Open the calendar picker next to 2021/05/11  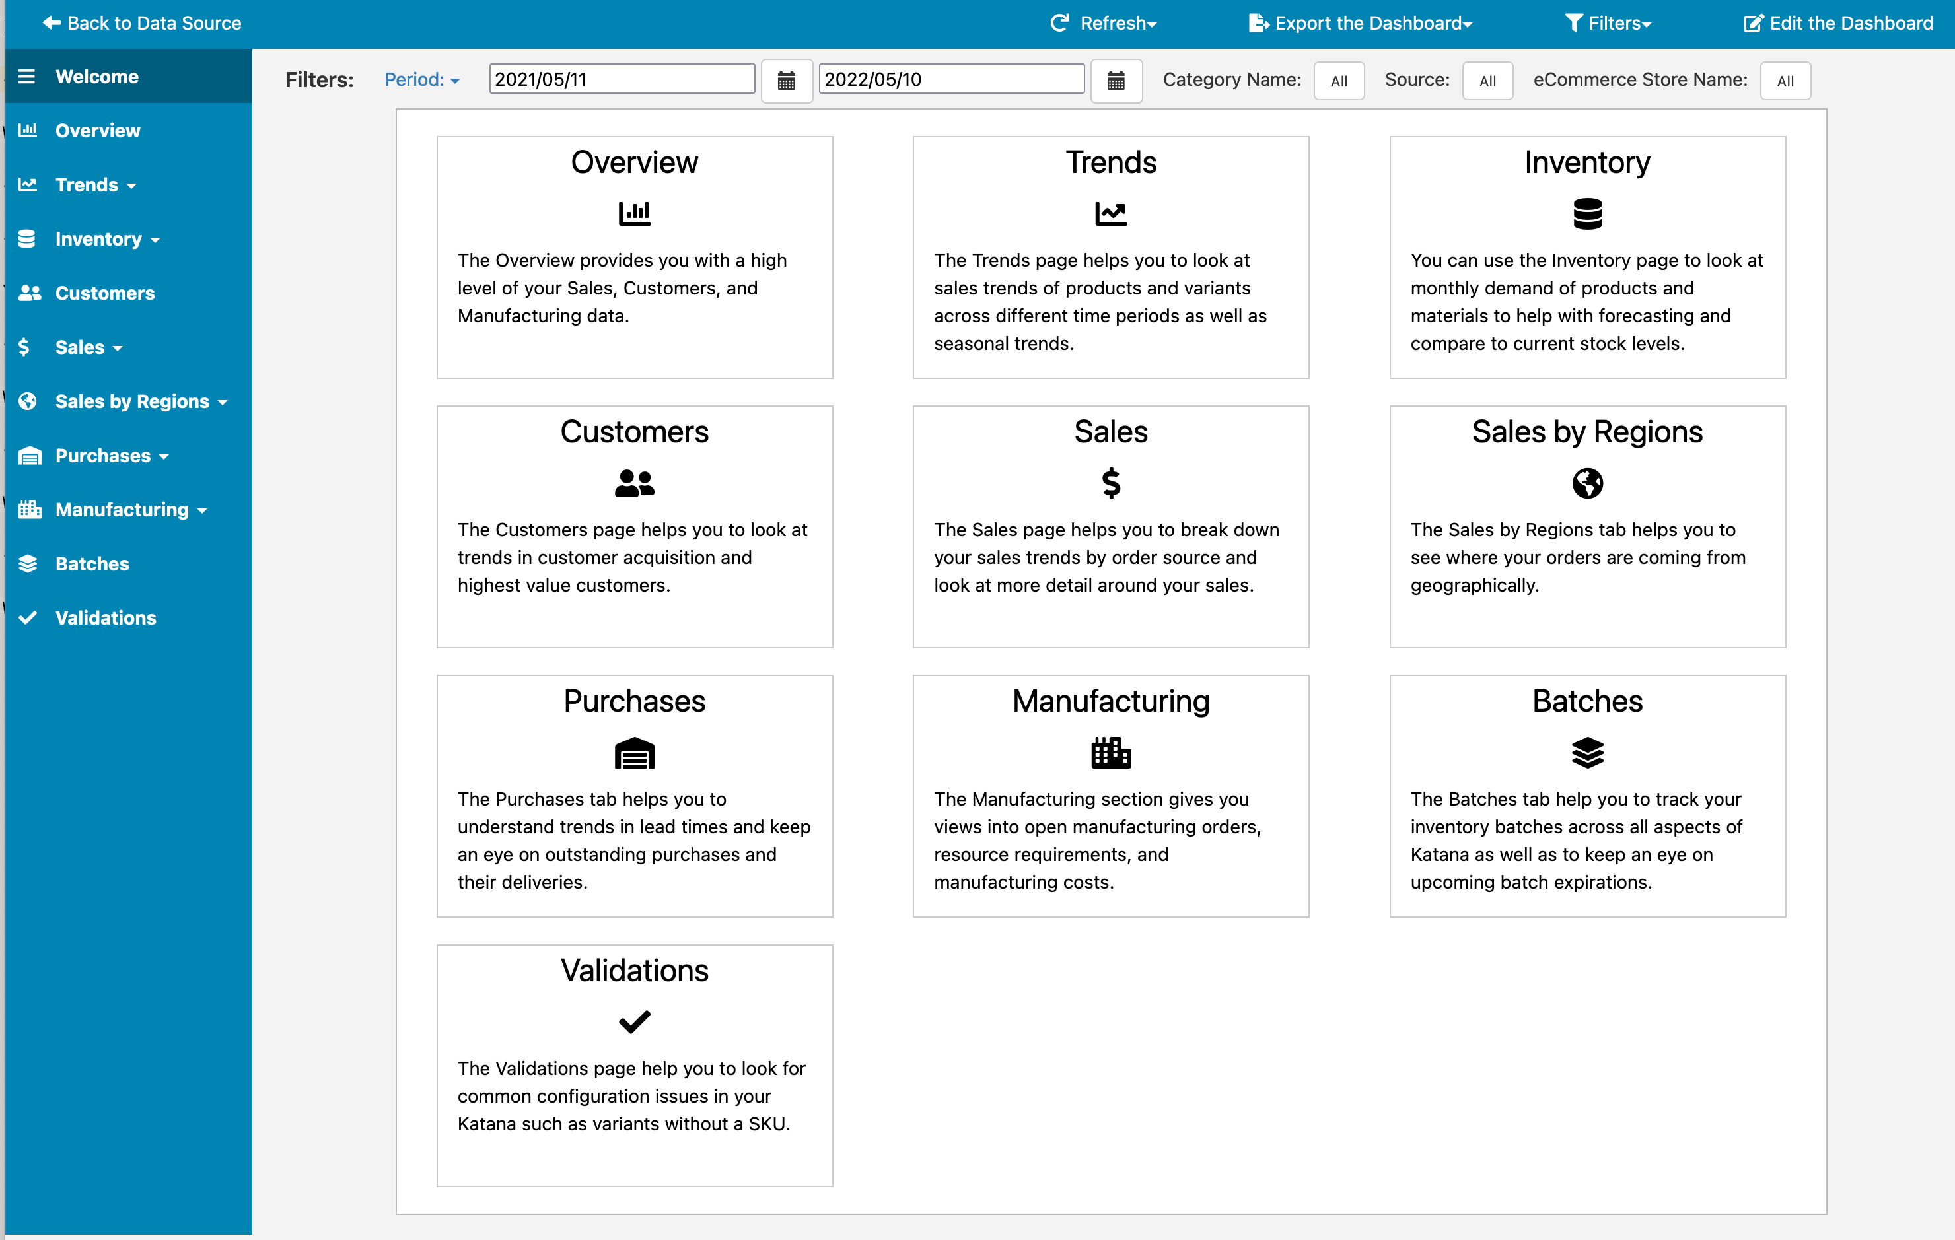click(x=785, y=81)
